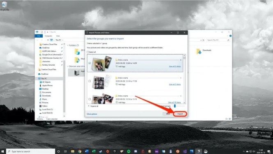Select Documents in the navigation pane
273x154 pixels.
click(x=46, y=93)
